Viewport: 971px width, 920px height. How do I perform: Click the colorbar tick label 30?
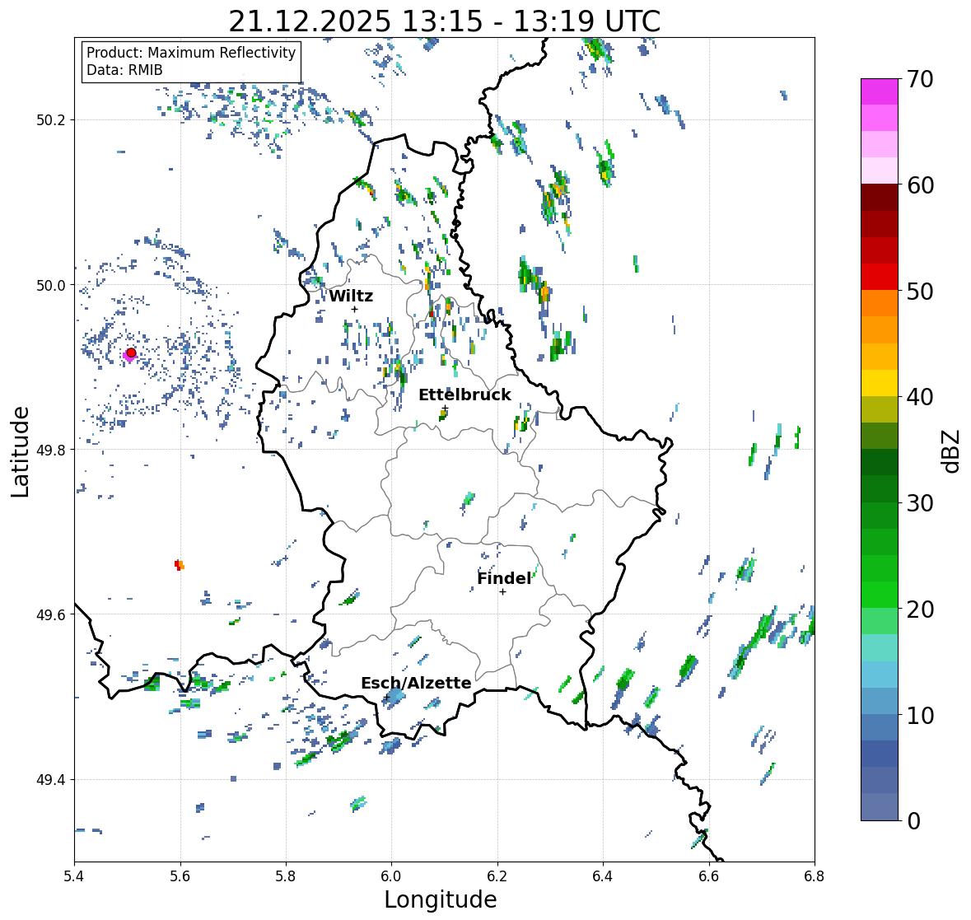coord(921,502)
